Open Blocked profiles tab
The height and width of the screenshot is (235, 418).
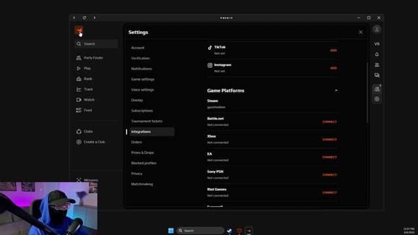(x=144, y=163)
